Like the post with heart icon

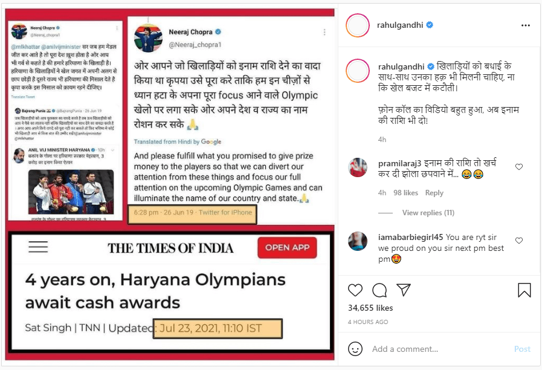[x=355, y=290]
